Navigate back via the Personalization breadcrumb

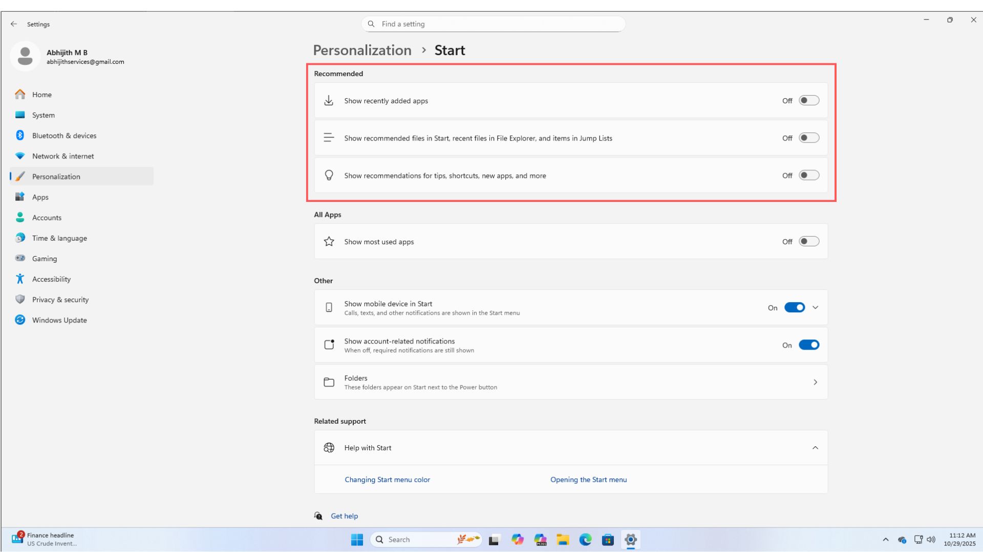(x=362, y=50)
